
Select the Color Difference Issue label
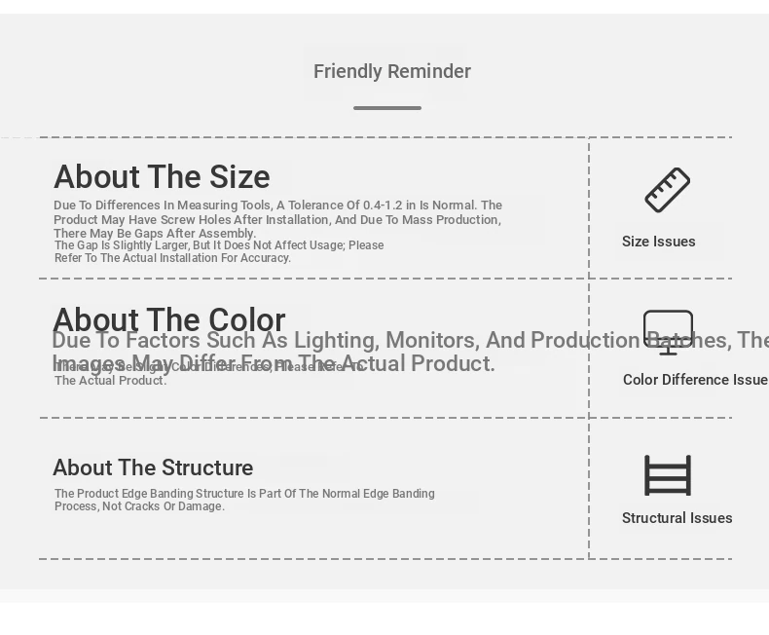click(x=695, y=380)
